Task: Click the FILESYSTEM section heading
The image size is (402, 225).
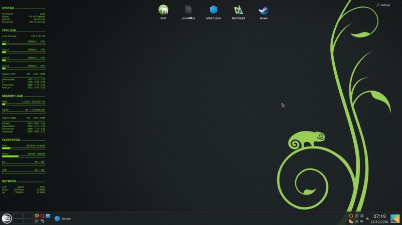Action: tap(11, 140)
